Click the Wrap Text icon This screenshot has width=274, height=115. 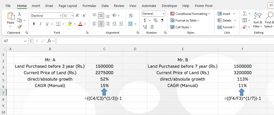coord(131,16)
